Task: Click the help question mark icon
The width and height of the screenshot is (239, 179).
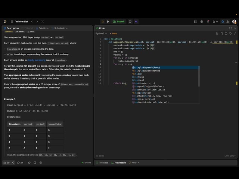Action: [x=41, y=163]
